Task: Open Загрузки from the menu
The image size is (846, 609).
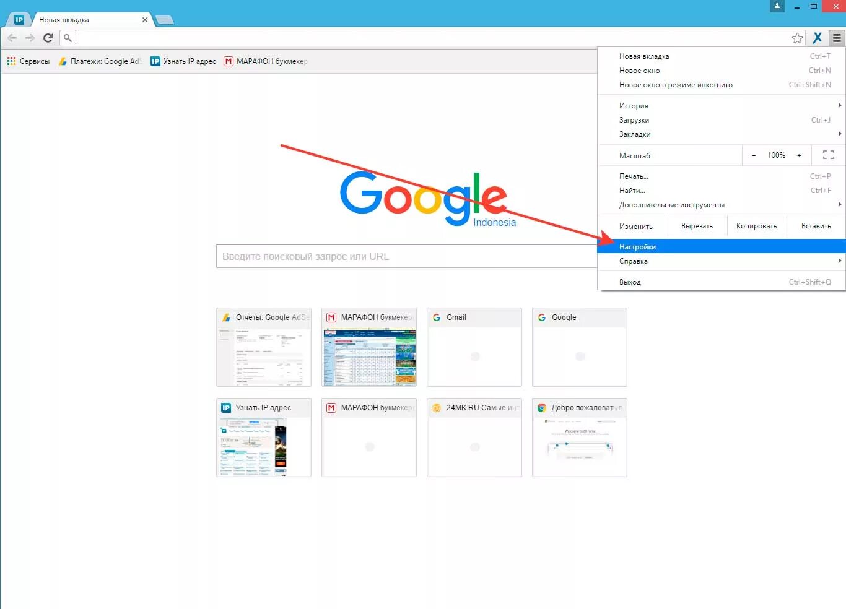Action: 722,120
